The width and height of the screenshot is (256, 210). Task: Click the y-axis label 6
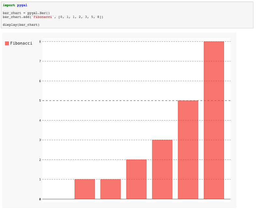pos(40,81)
